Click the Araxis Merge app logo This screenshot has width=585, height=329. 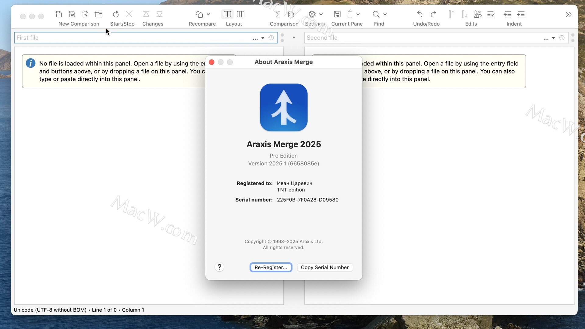click(284, 107)
